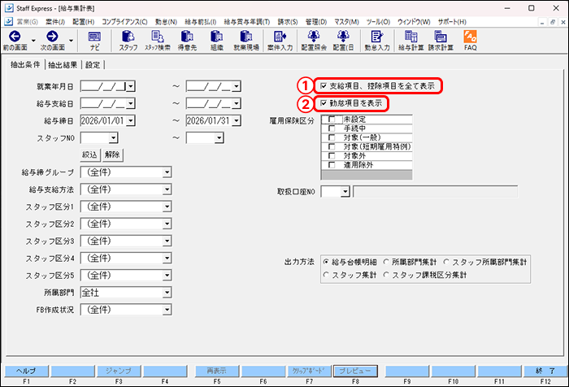Select 給与台帳明細 output radio button
The height and width of the screenshot is (387, 569).
pyautogui.click(x=326, y=262)
